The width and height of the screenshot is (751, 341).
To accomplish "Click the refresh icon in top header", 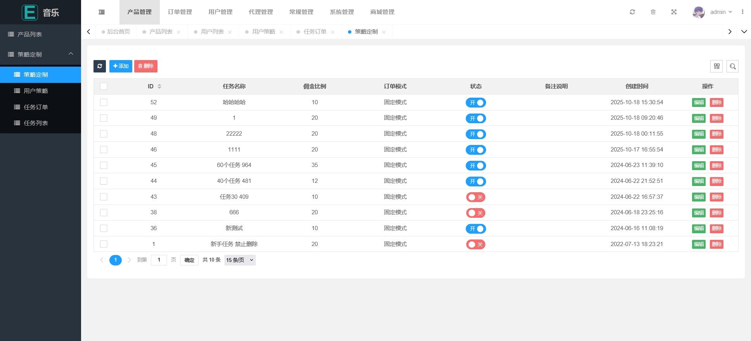I will point(632,12).
